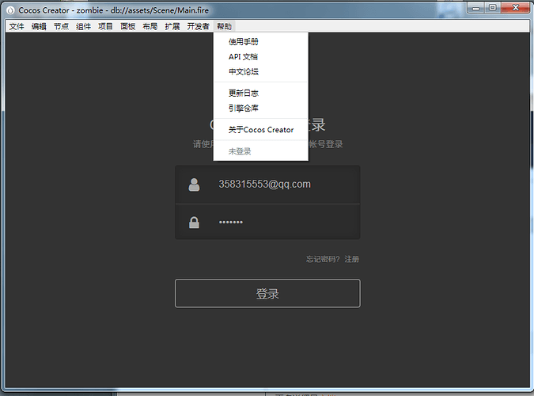
Task: Open the 布局 menu
Action: click(x=150, y=26)
